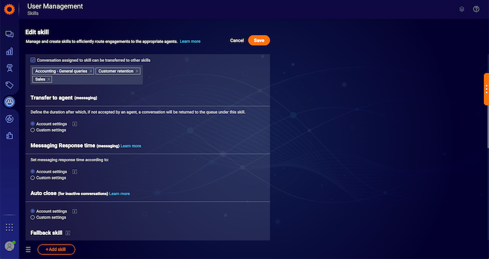Open the campaign tag icon in sidebar
The height and width of the screenshot is (259, 489).
click(9, 85)
